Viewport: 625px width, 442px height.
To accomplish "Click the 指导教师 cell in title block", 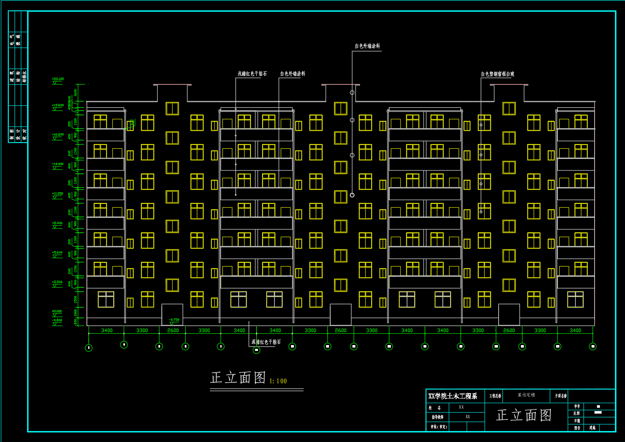I will coord(437,417).
